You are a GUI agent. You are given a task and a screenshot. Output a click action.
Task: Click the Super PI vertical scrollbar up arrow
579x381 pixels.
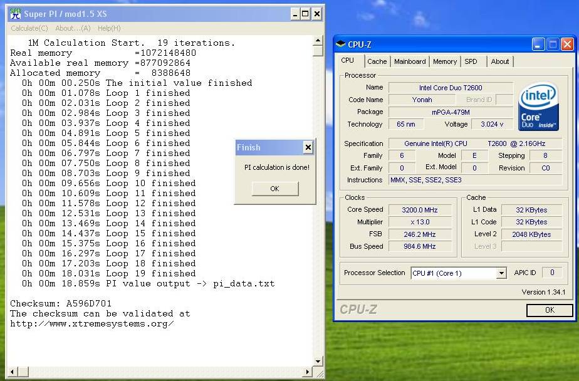[318, 40]
